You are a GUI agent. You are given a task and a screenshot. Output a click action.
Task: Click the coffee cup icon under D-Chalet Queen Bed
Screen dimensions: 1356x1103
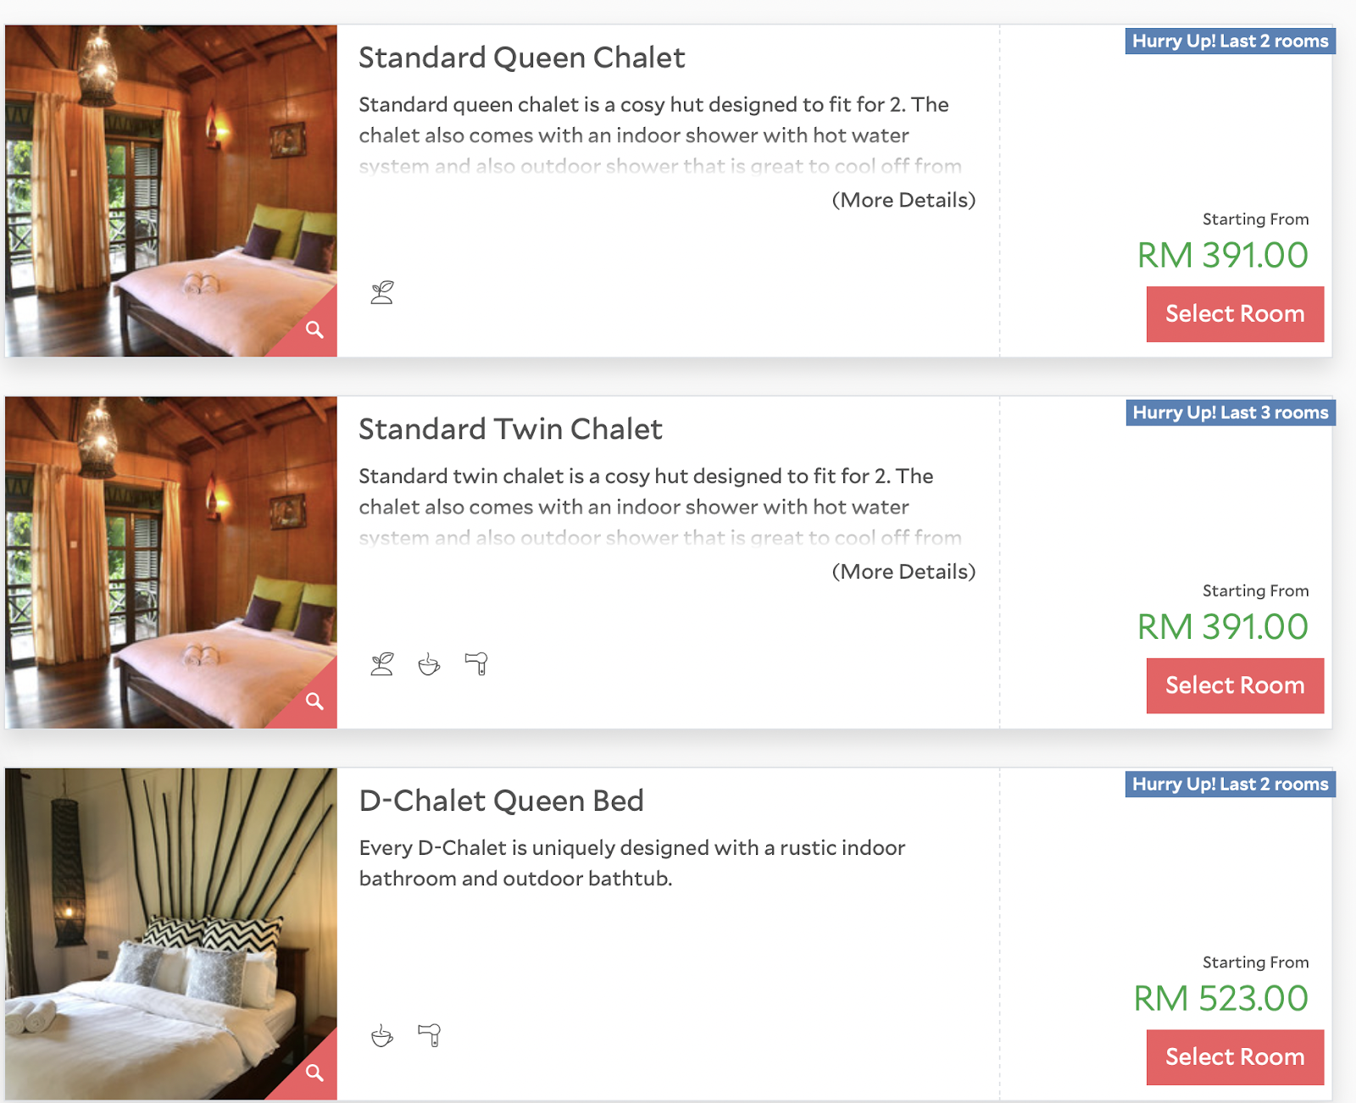click(x=382, y=1035)
